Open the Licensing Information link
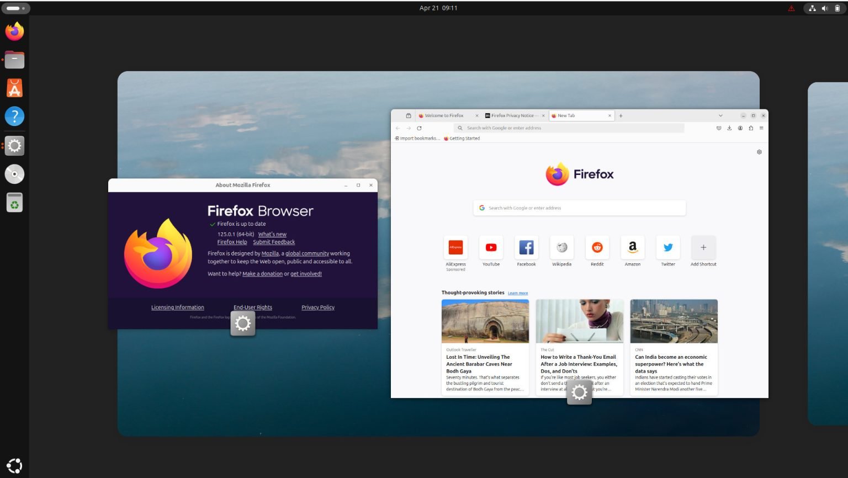Image resolution: width=848 pixels, height=478 pixels. (x=177, y=307)
